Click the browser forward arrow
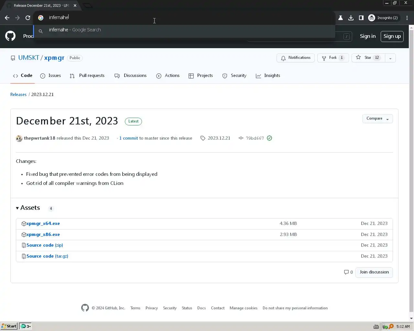The width and height of the screenshot is (414, 331). click(17, 18)
